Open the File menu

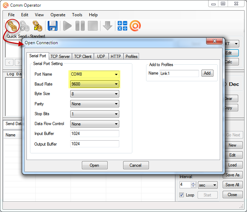tap(11, 15)
